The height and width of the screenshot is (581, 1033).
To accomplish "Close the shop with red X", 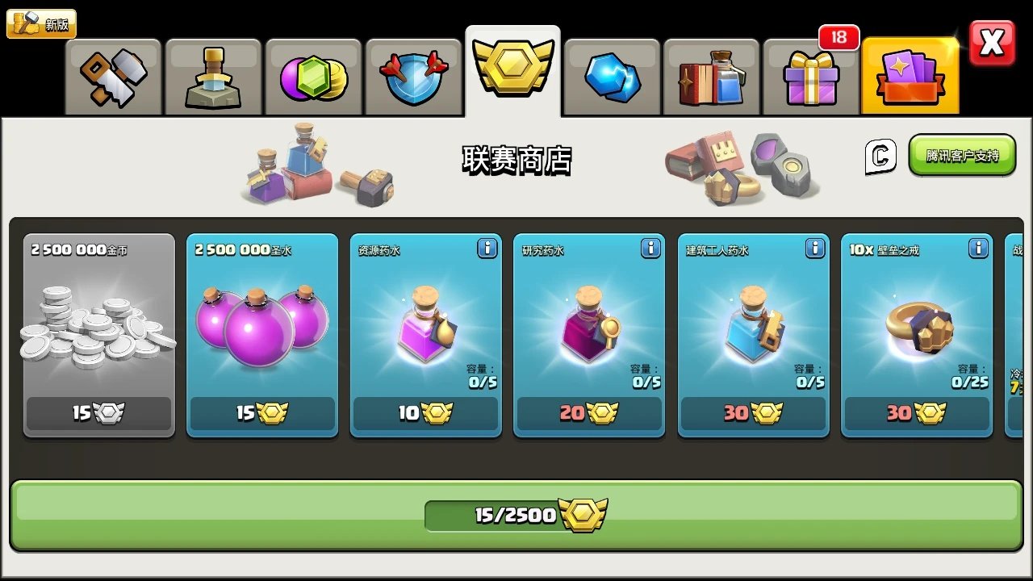I will point(992,44).
